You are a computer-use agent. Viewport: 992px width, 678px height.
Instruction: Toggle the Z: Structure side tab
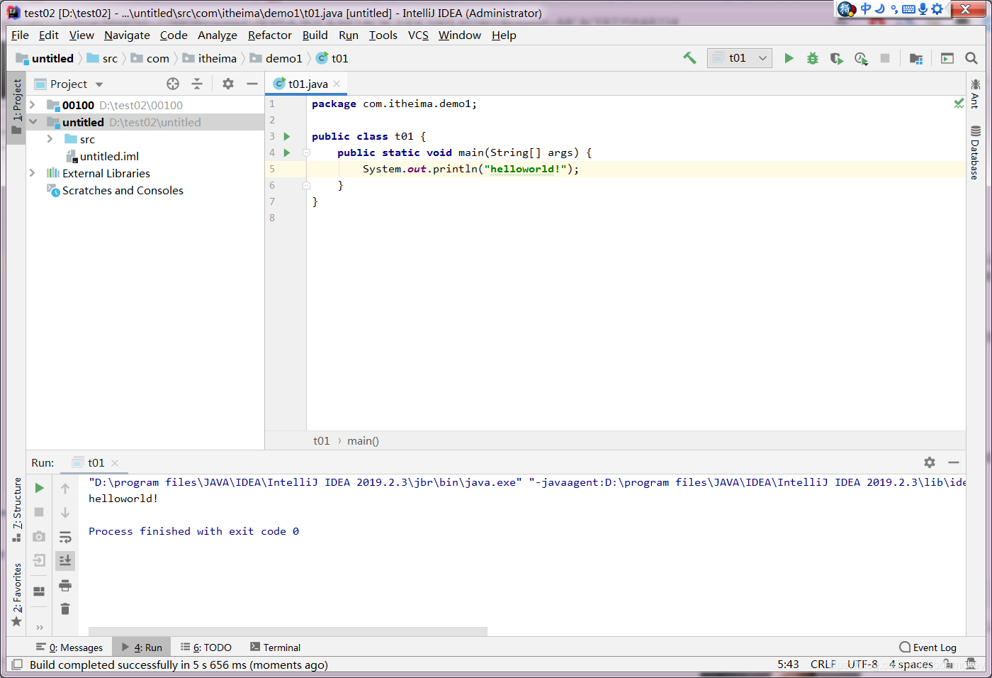click(x=17, y=509)
